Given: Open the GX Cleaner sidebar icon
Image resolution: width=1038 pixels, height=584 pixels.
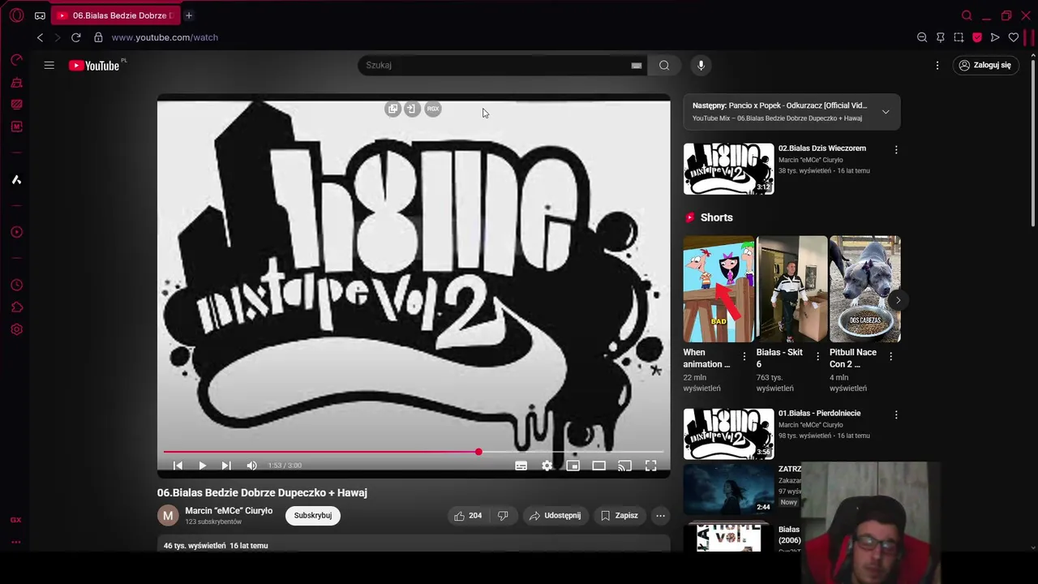Looking at the screenshot, I should click(x=16, y=83).
